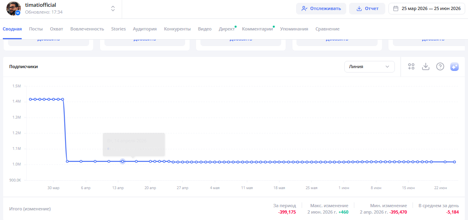Screen dimensions: 468x220
Task: Click the Отслеживать button
Action: [321, 9]
